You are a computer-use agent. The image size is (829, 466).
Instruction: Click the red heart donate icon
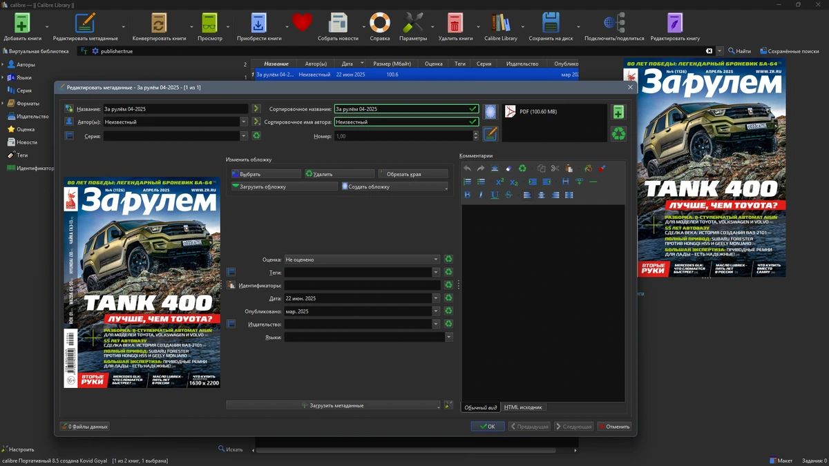(302, 23)
